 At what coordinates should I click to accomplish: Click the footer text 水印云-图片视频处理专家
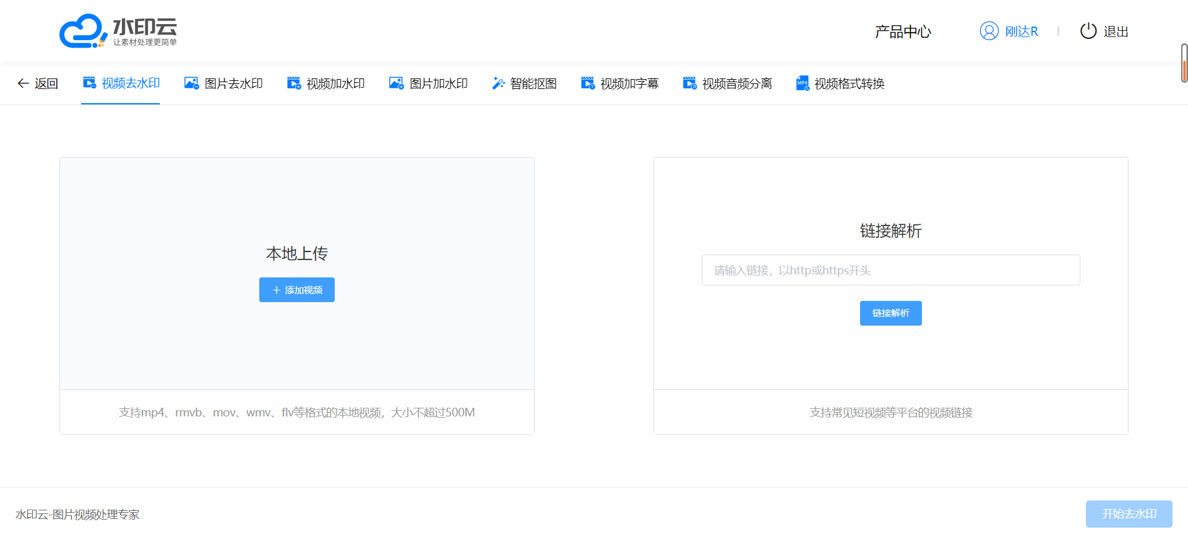click(77, 515)
